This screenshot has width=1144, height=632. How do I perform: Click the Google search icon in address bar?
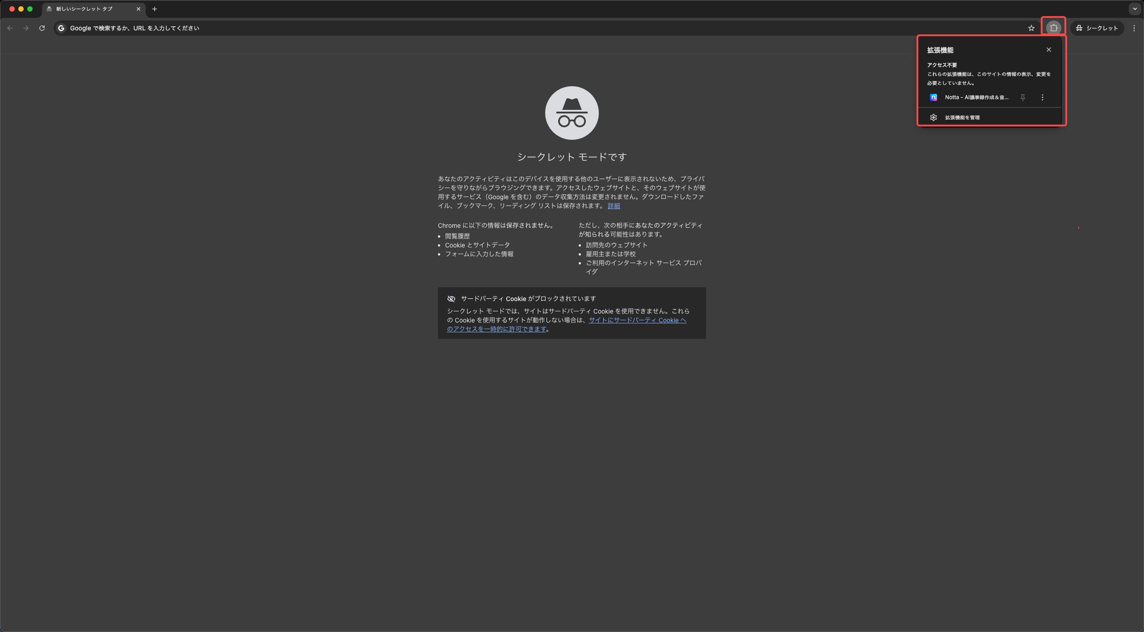click(x=61, y=28)
